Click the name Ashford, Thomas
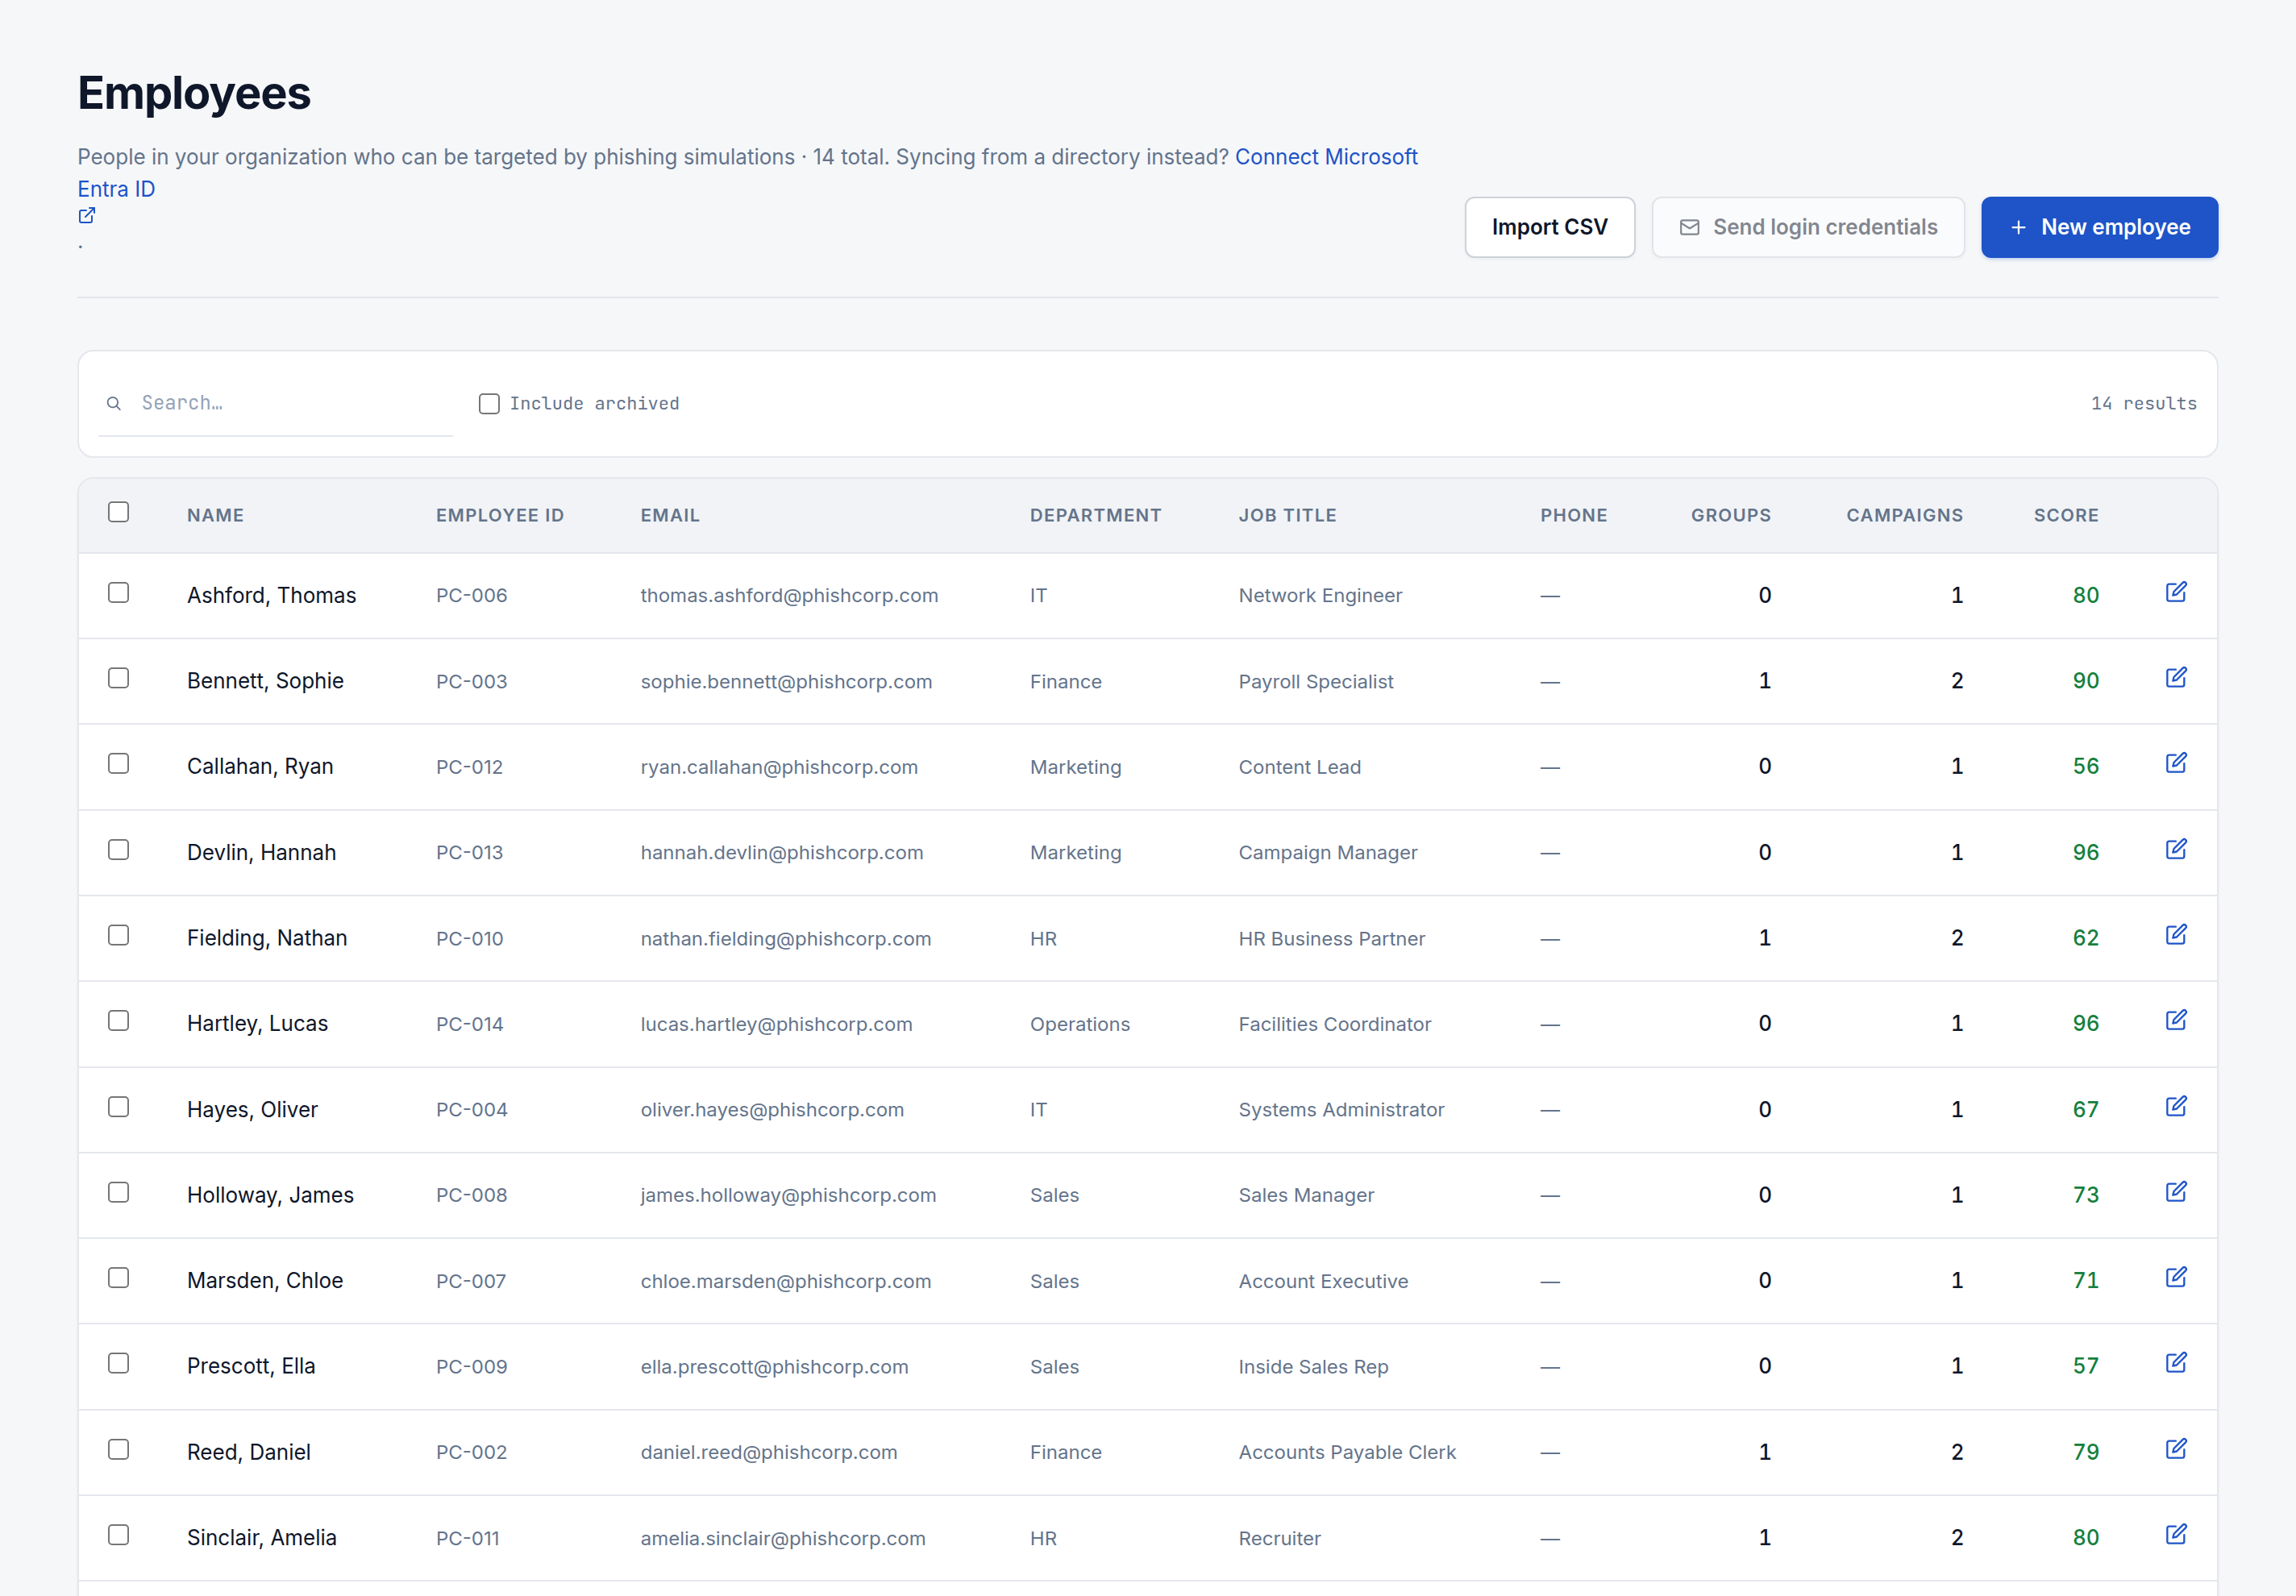 point(271,595)
